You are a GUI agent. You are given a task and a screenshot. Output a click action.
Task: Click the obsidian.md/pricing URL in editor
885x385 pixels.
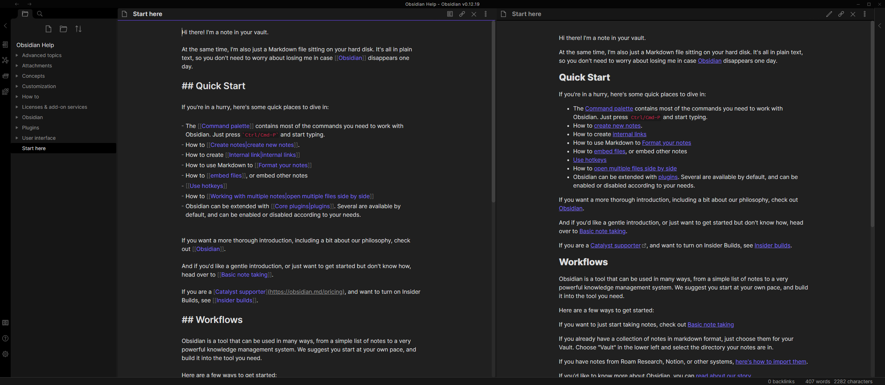(306, 292)
